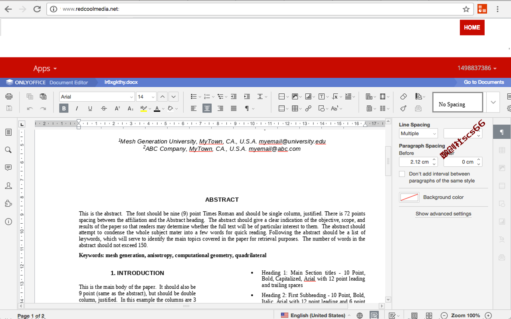Decrease paragraph indent
The width and height of the screenshot is (511, 319).
tap(234, 96)
